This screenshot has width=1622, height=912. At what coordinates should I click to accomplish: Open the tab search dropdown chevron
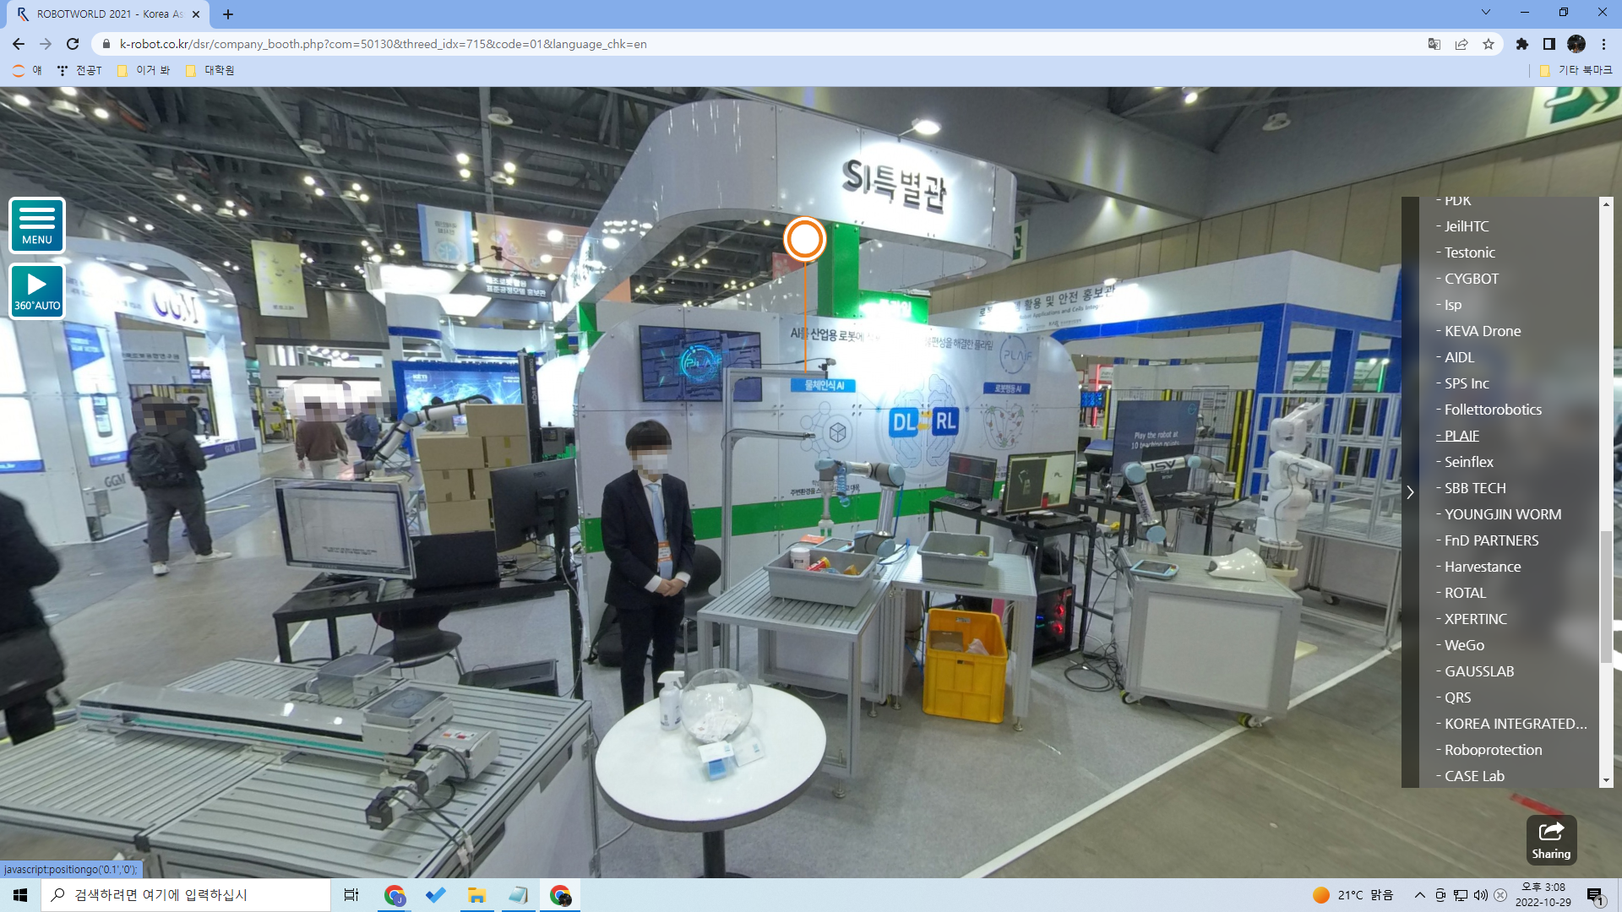click(x=1485, y=13)
